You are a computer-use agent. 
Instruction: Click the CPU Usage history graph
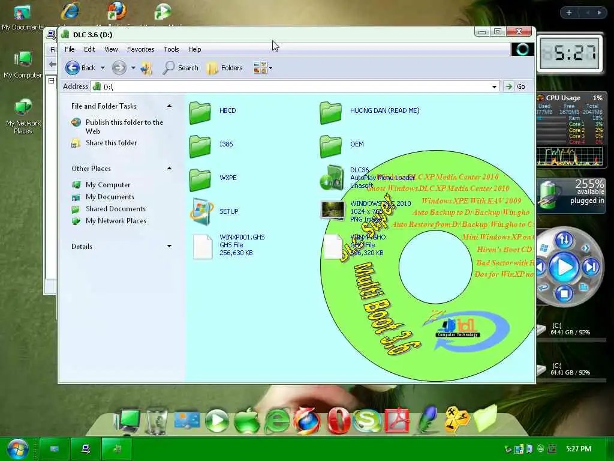(569, 157)
